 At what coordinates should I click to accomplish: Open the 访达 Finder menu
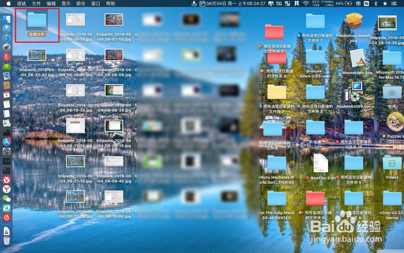(x=21, y=3)
